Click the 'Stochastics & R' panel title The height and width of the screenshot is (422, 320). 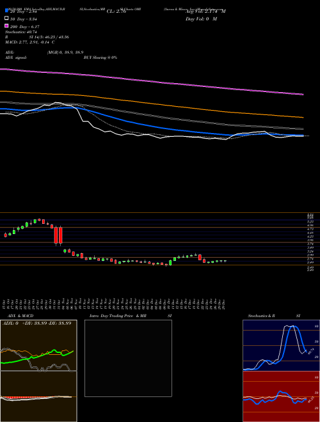tap(262, 316)
